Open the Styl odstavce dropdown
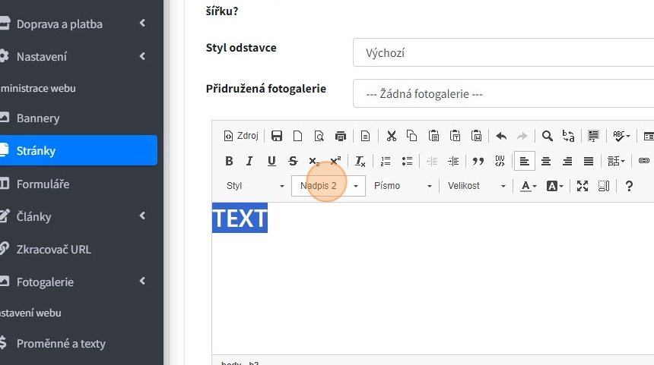This screenshot has width=654, height=365. pos(502,53)
